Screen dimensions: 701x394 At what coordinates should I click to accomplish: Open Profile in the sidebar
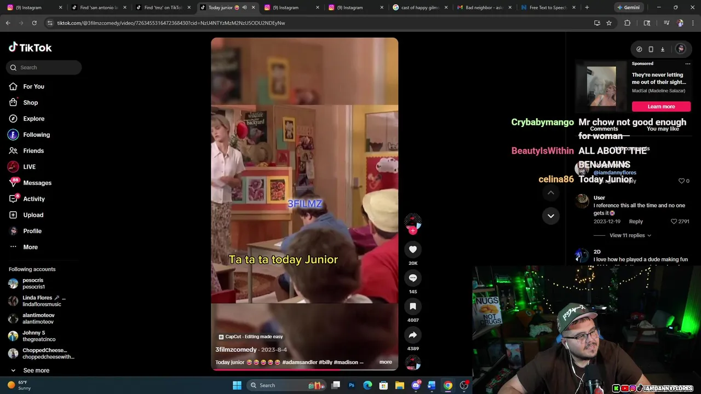32,231
